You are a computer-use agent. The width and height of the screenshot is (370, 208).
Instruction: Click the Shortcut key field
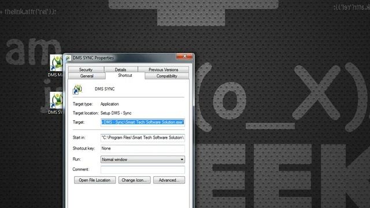tap(143, 148)
